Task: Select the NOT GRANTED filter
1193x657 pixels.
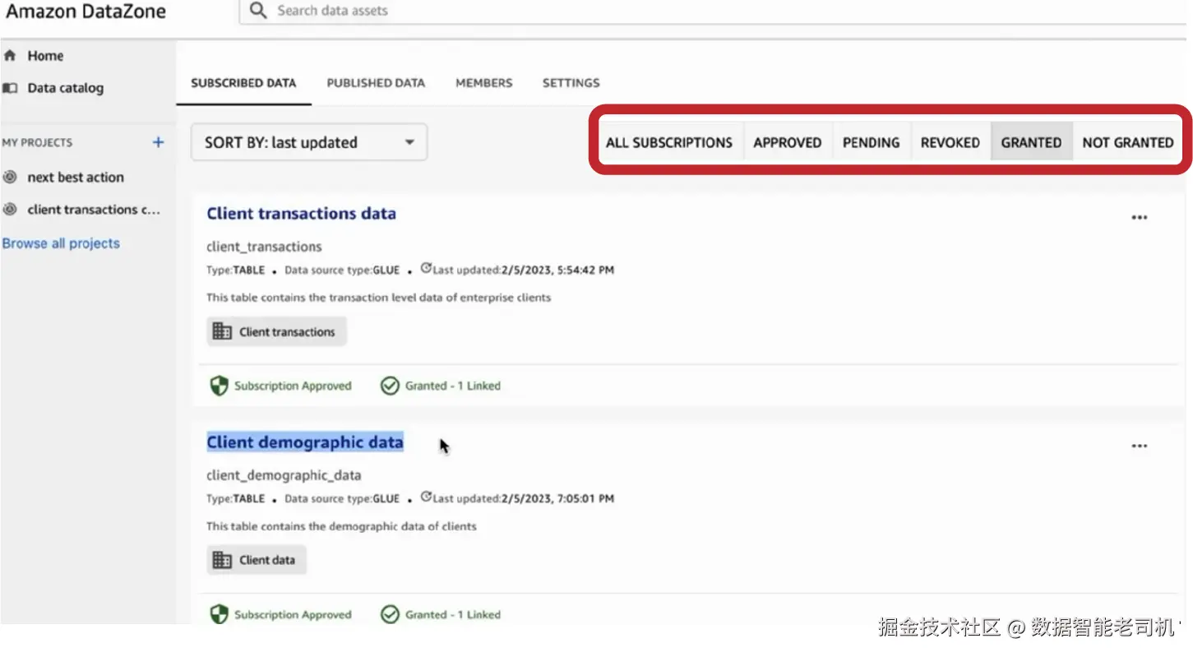Action: (1127, 142)
